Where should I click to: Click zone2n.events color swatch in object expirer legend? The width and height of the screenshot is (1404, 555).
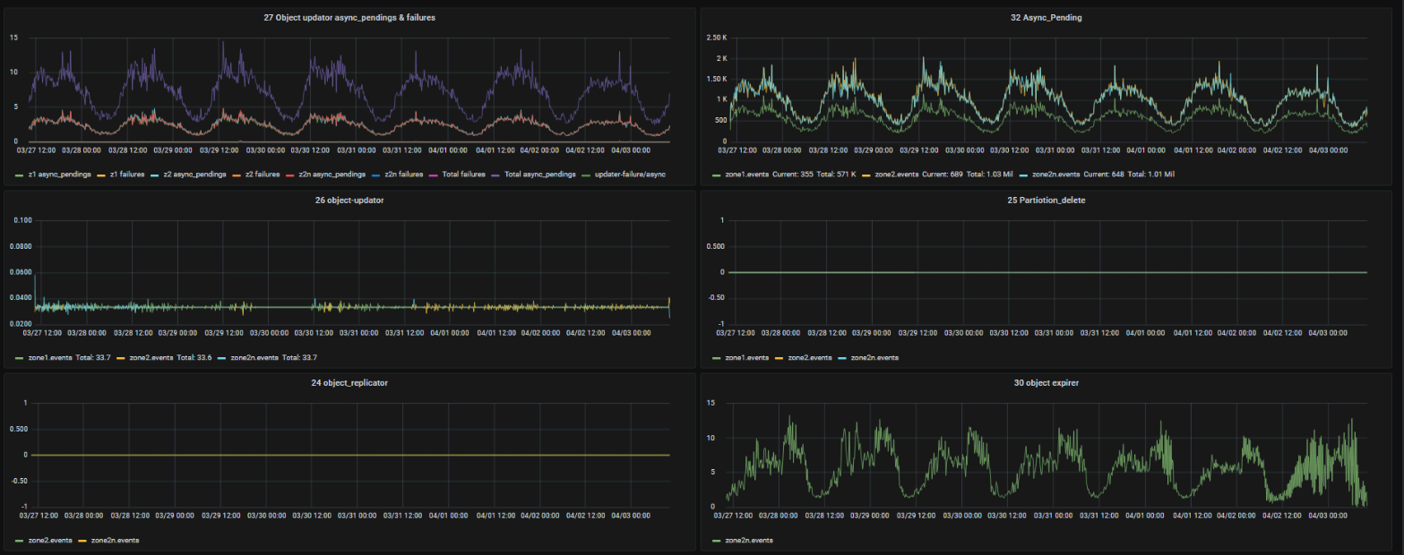717,541
